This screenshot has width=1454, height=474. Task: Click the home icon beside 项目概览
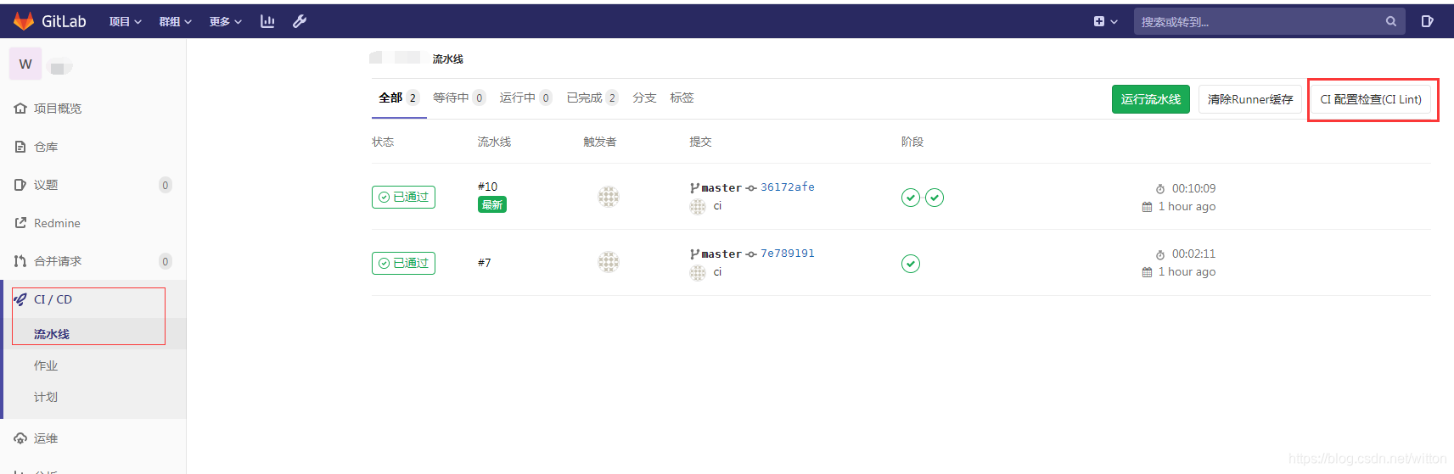(x=20, y=109)
